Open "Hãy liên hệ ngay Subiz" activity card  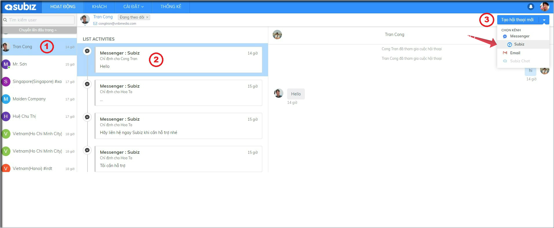[x=178, y=126]
